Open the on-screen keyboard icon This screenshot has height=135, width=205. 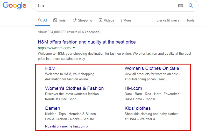coord(181,6)
